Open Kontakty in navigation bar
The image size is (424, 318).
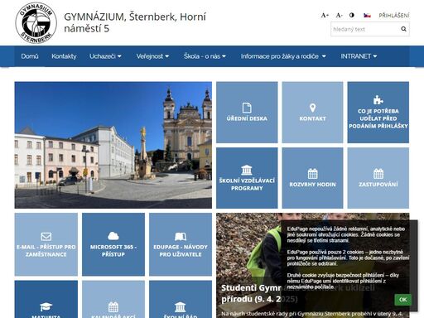(x=64, y=56)
